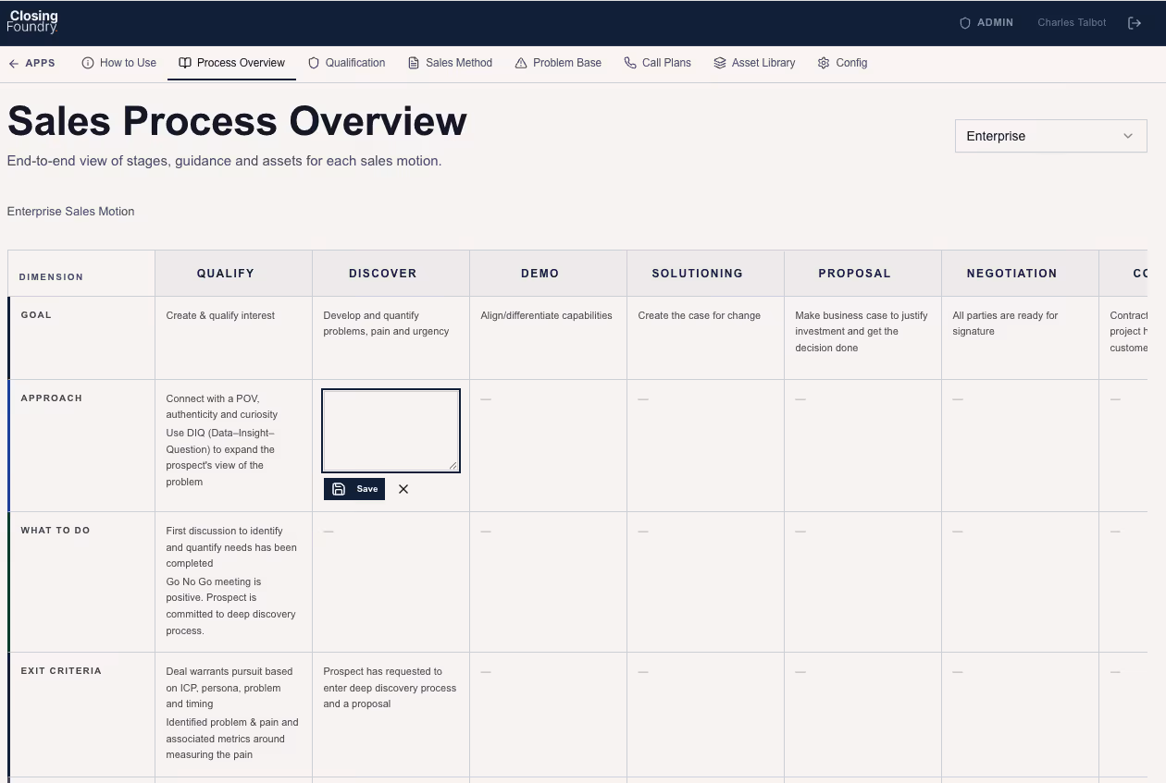Click the info icon for How to Use
The image size is (1166, 783).
[x=88, y=63]
